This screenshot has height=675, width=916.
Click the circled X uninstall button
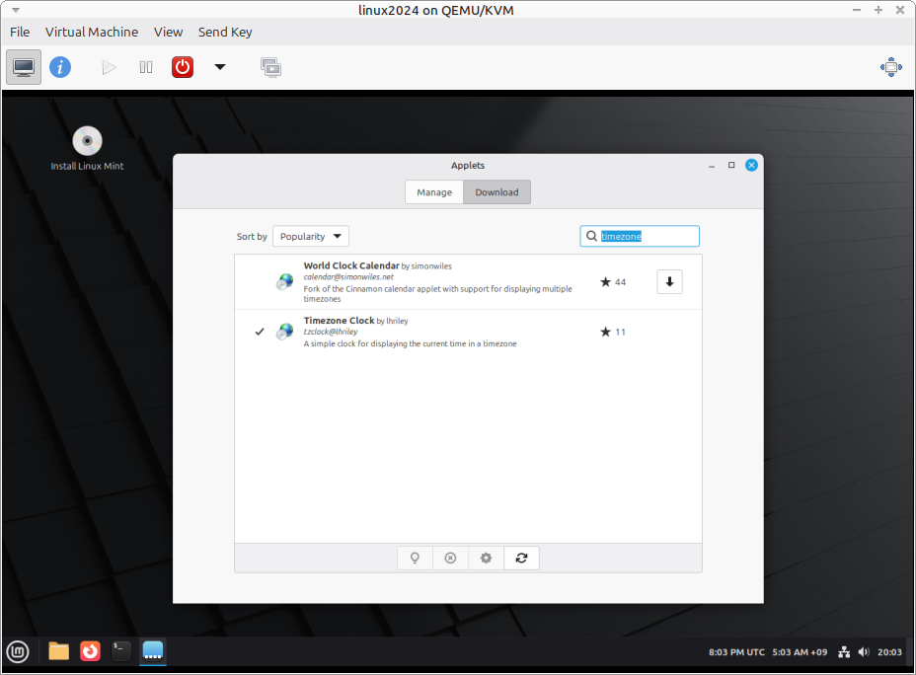(450, 559)
